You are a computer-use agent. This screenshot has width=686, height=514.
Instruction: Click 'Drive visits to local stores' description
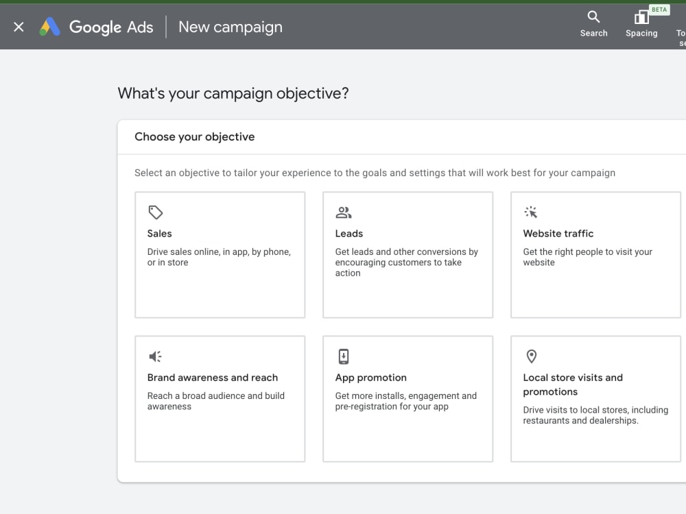pos(595,415)
